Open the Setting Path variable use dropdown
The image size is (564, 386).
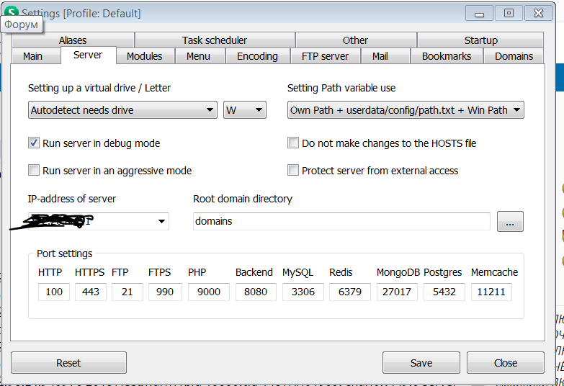(x=406, y=110)
